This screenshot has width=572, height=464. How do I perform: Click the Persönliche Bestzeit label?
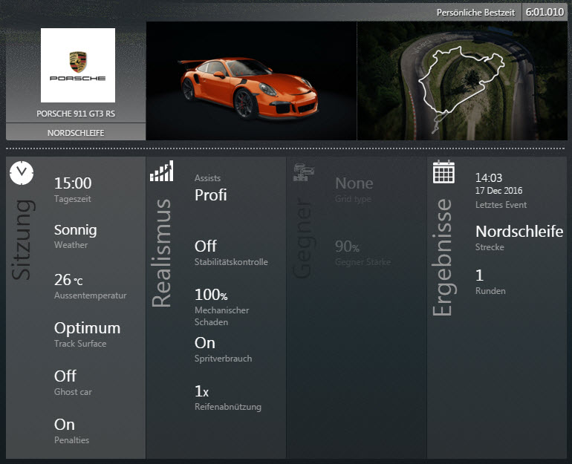coord(475,13)
